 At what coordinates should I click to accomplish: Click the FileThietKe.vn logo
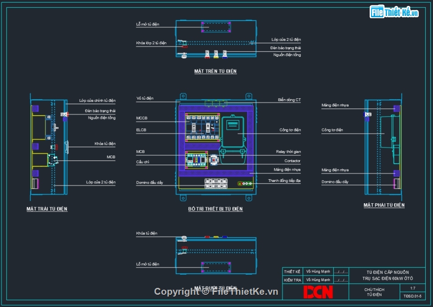click(394, 12)
